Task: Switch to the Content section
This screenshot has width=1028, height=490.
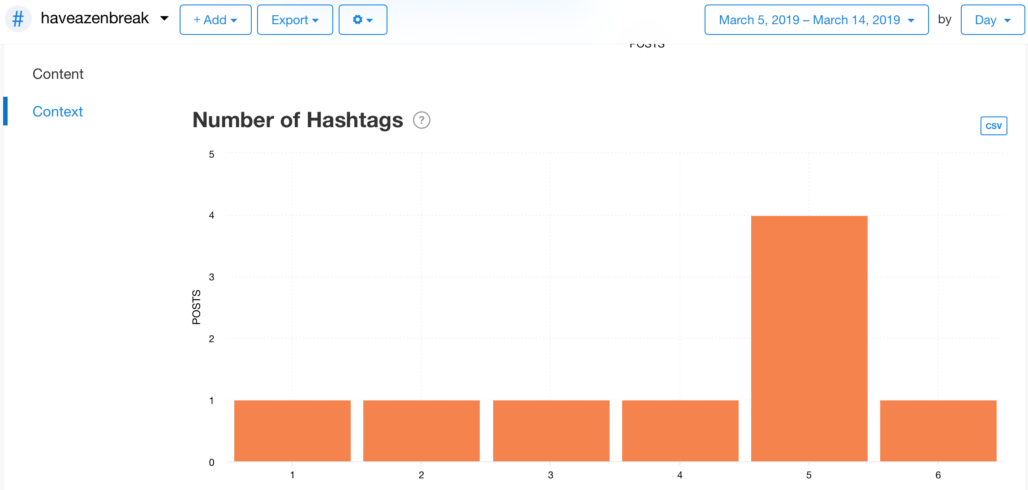Action: [x=58, y=74]
